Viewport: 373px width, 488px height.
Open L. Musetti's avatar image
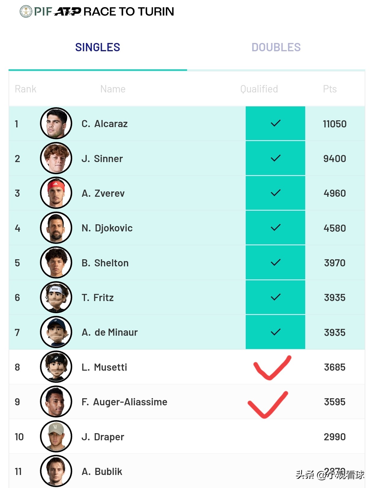point(56,367)
